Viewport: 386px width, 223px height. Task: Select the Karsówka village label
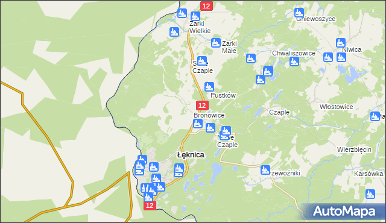(x=369, y=174)
